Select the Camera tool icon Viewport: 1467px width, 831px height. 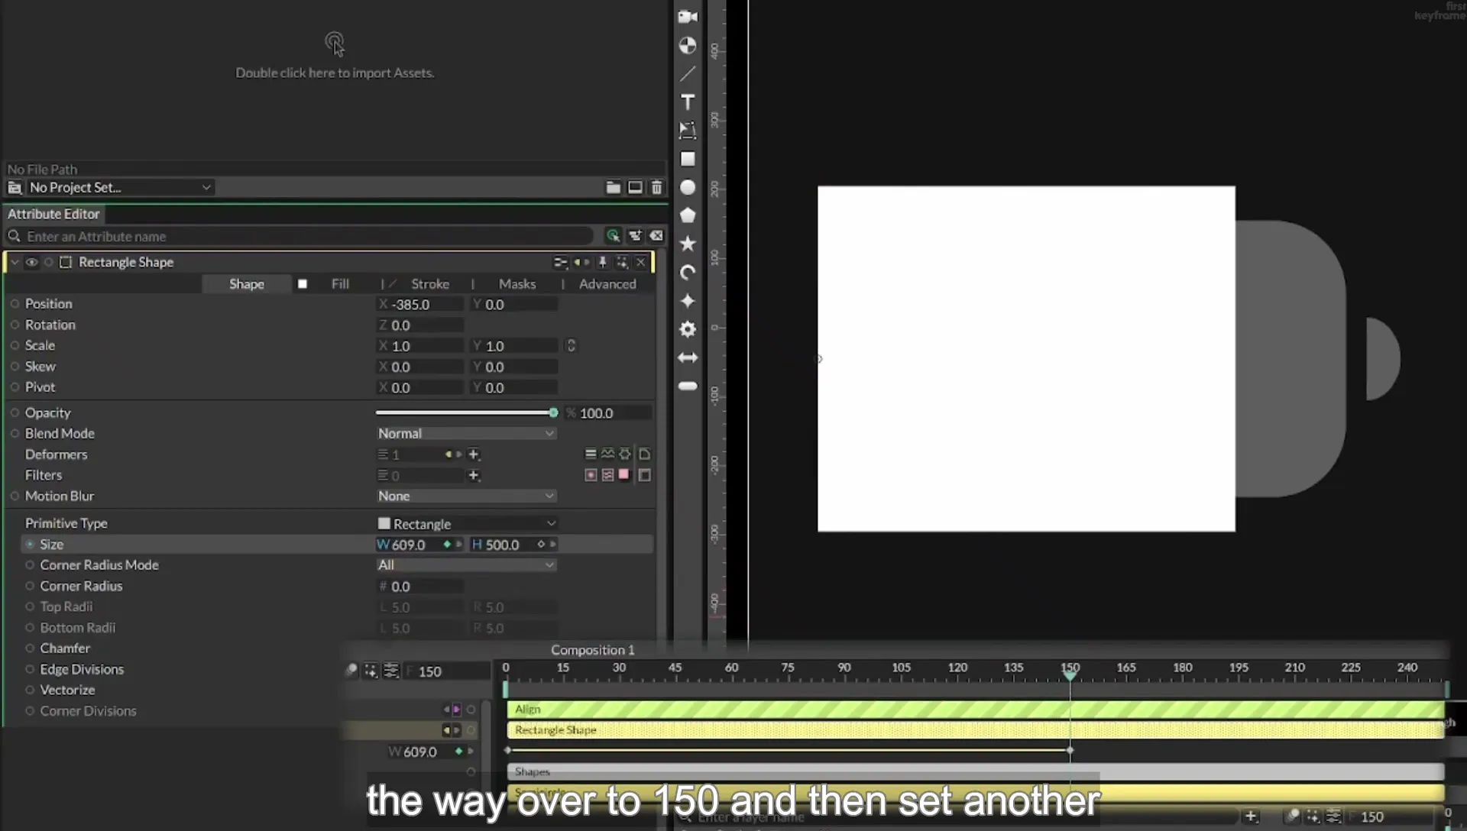688,17
